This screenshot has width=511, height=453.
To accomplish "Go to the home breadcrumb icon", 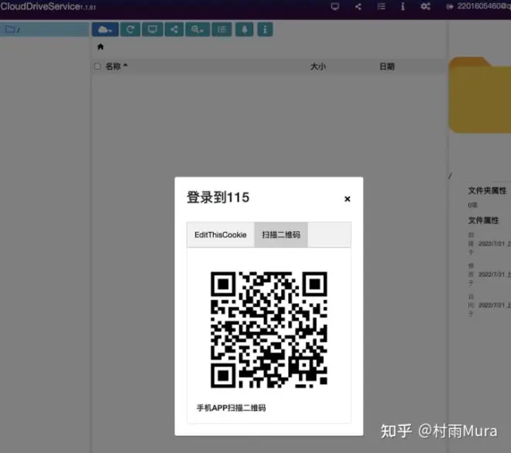I will (x=101, y=47).
